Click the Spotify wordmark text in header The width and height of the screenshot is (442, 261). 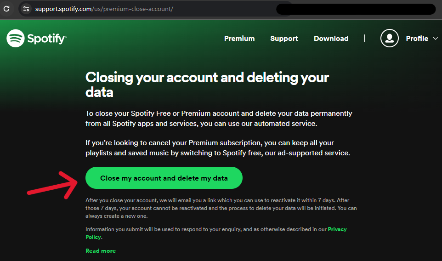(47, 39)
